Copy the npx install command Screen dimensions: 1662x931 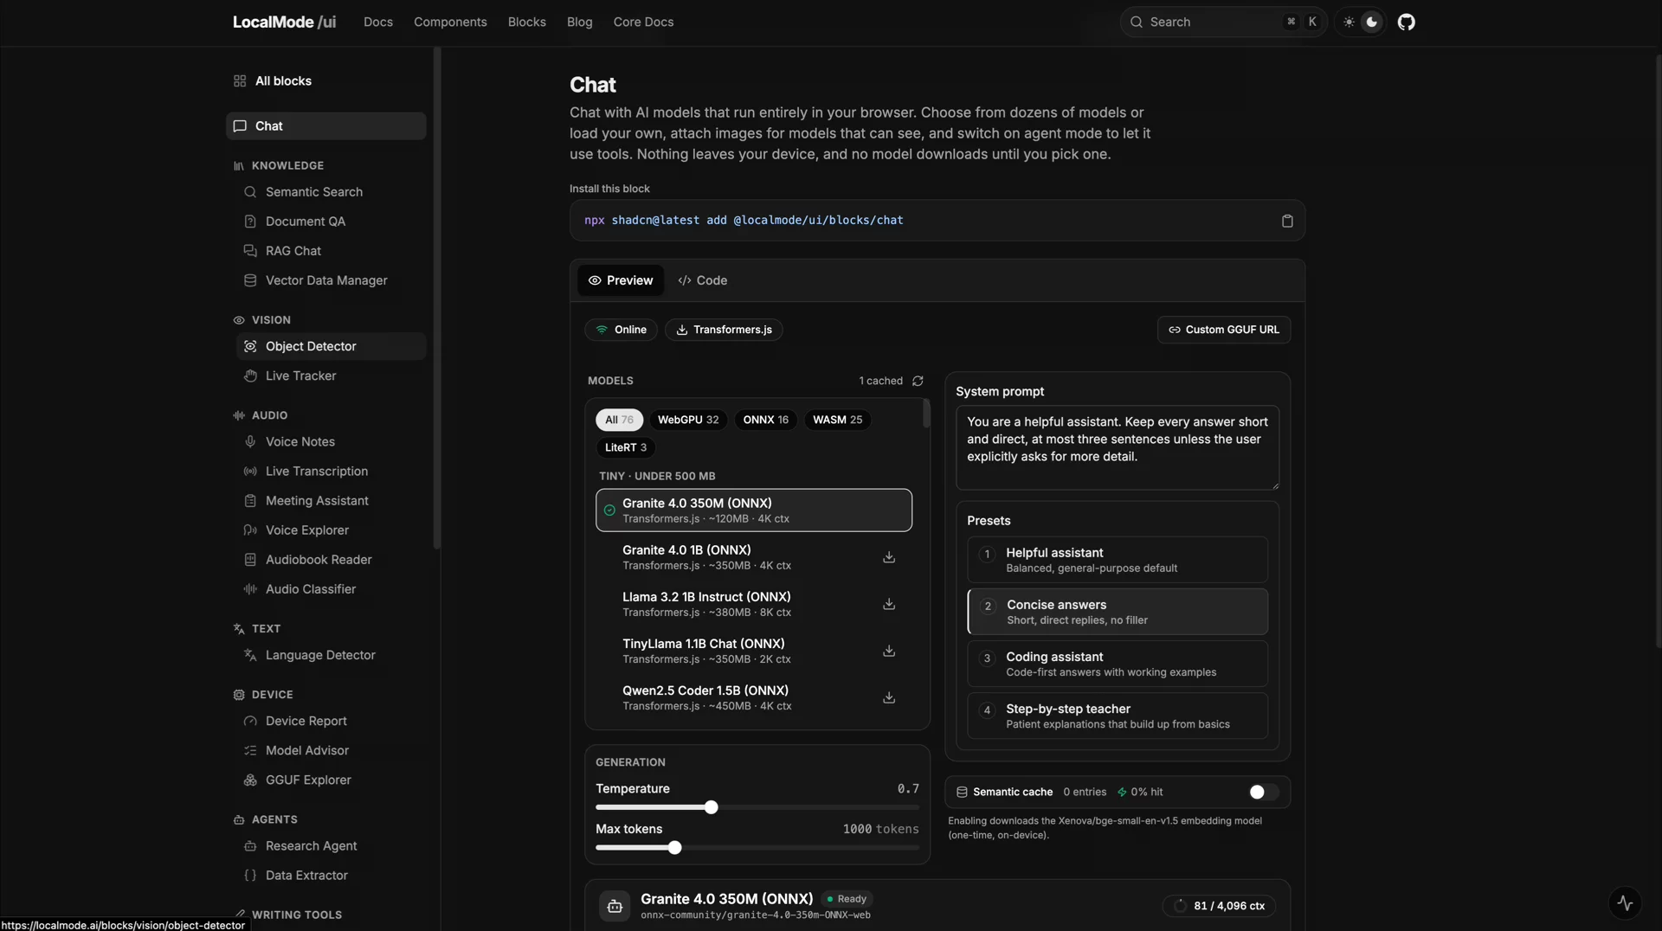[x=1287, y=221]
